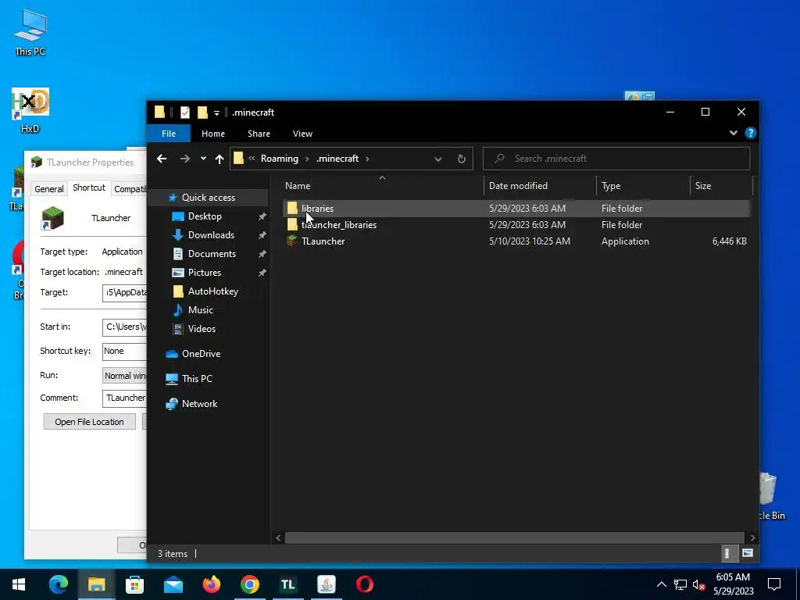Open Java application taskbar icon
The width and height of the screenshot is (800, 600).
[x=326, y=584]
